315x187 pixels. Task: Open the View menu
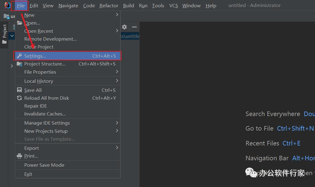[x=48, y=6]
